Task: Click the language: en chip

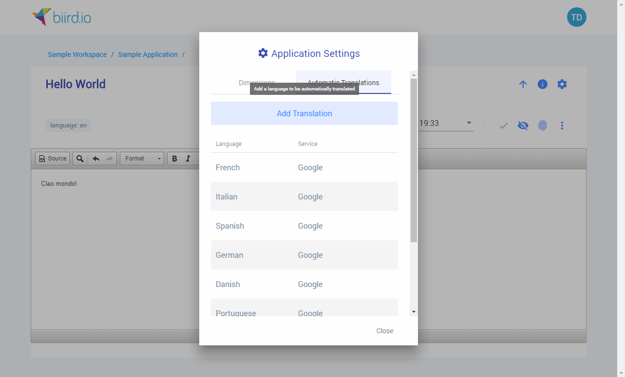Action: point(69,125)
